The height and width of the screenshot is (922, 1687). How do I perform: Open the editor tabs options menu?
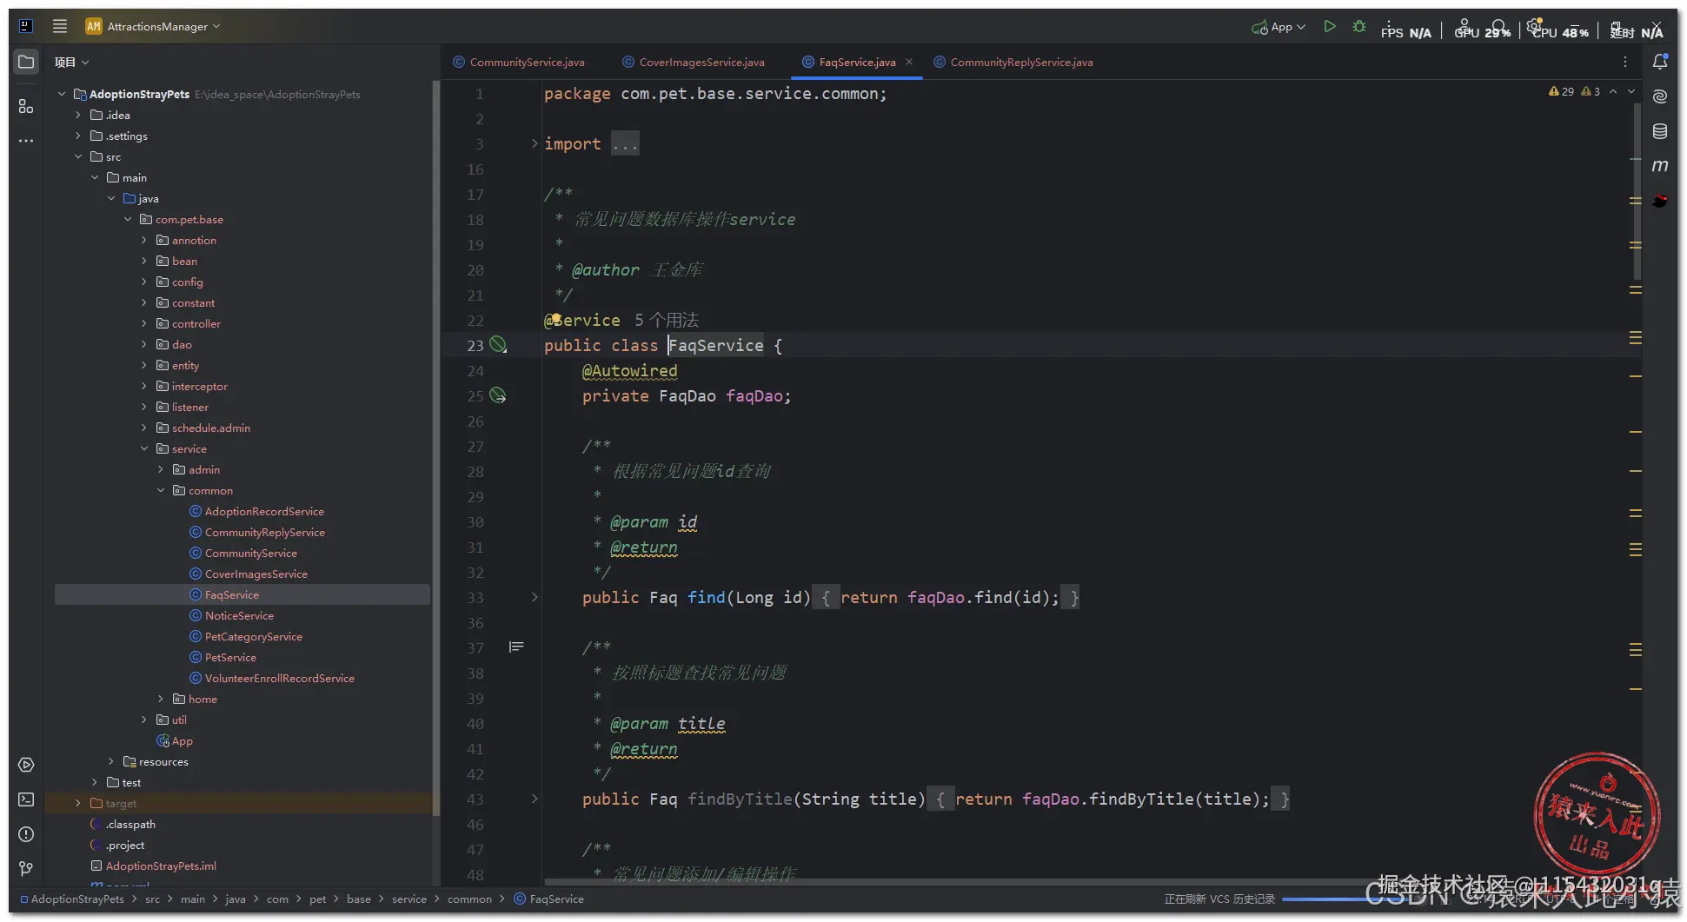click(x=1624, y=62)
